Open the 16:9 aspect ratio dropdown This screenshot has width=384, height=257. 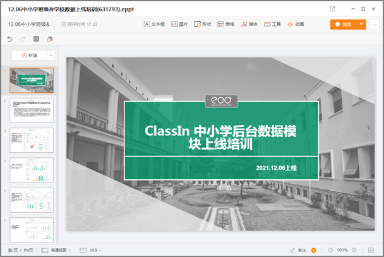(90, 250)
